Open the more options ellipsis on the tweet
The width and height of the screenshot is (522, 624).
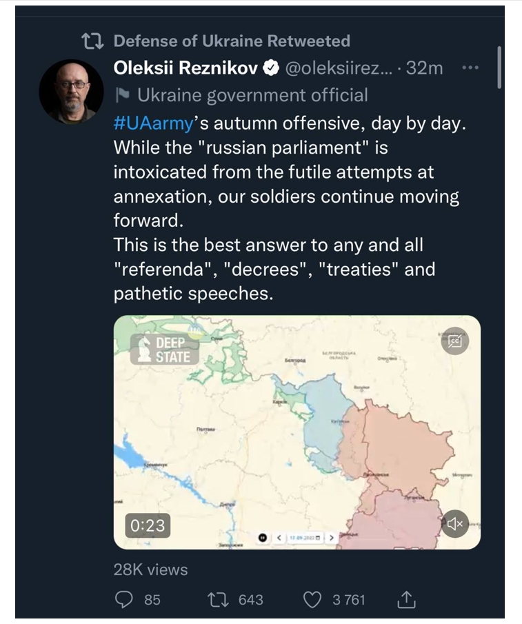(470, 68)
